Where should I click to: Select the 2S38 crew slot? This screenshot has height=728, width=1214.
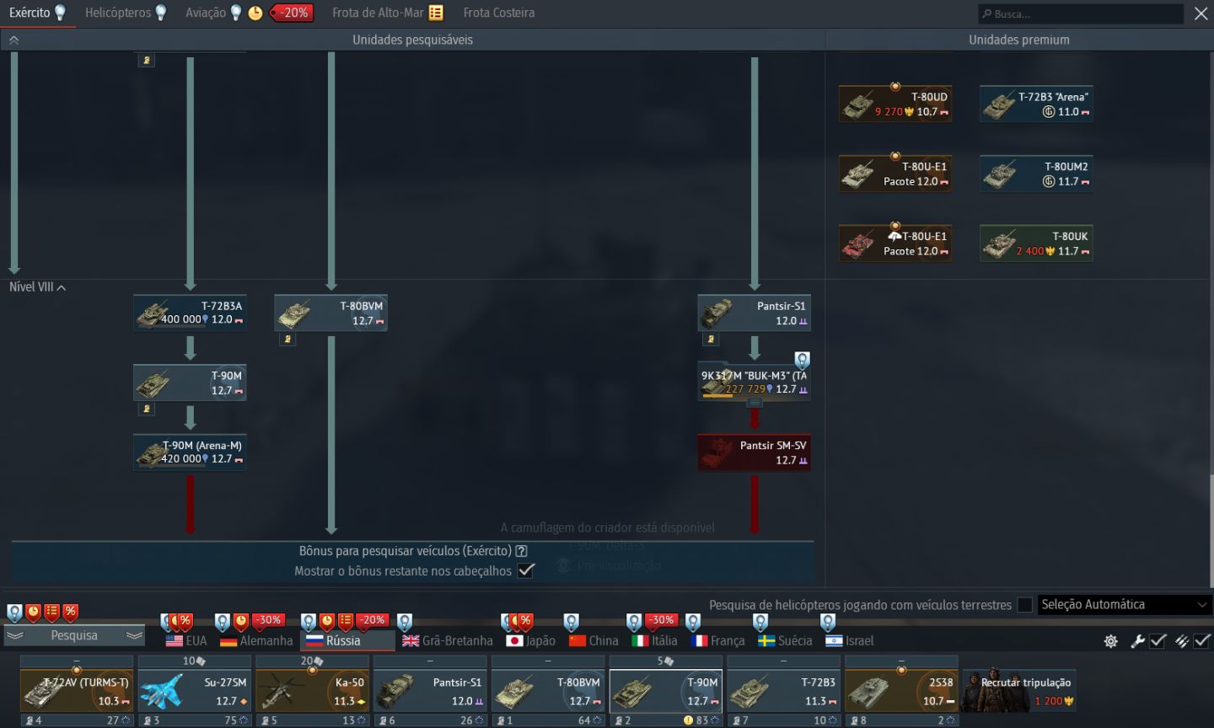click(x=901, y=691)
